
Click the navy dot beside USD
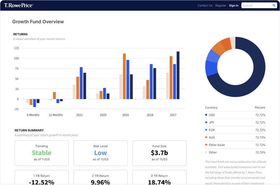(x=206, y=115)
